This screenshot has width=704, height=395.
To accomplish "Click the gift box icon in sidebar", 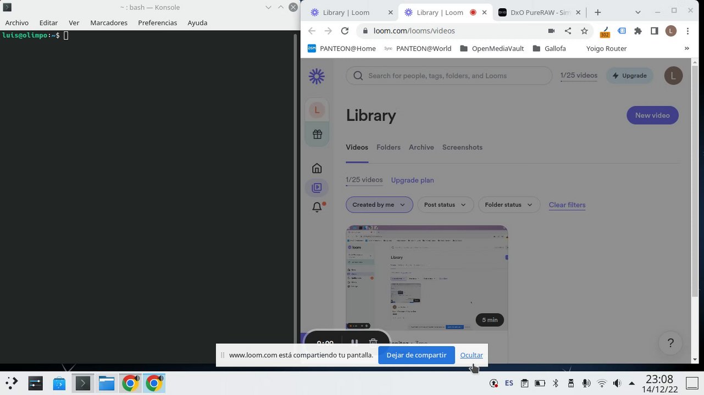I will coord(317,134).
